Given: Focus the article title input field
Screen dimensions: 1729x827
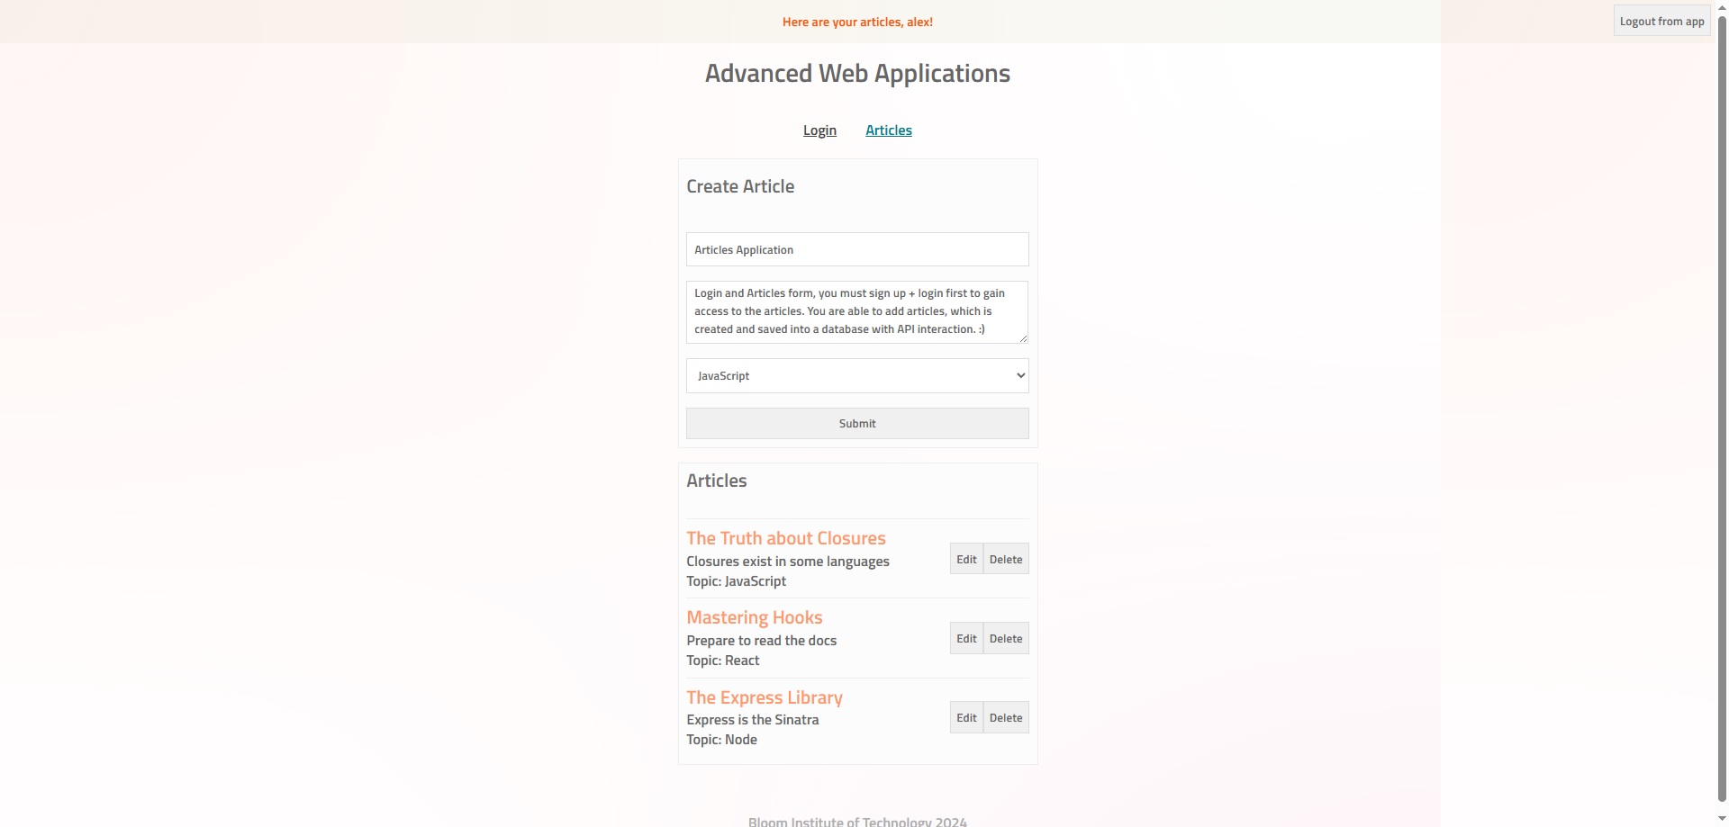Looking at the screenshot, I should [x=856, y=249].
